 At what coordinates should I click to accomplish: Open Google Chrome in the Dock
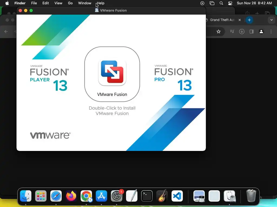point(86,196)
